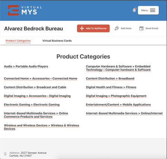The width and height of the screenshot is (167, 159).
Task: Click the Send Email calendar icon
Action: [141, 28]
